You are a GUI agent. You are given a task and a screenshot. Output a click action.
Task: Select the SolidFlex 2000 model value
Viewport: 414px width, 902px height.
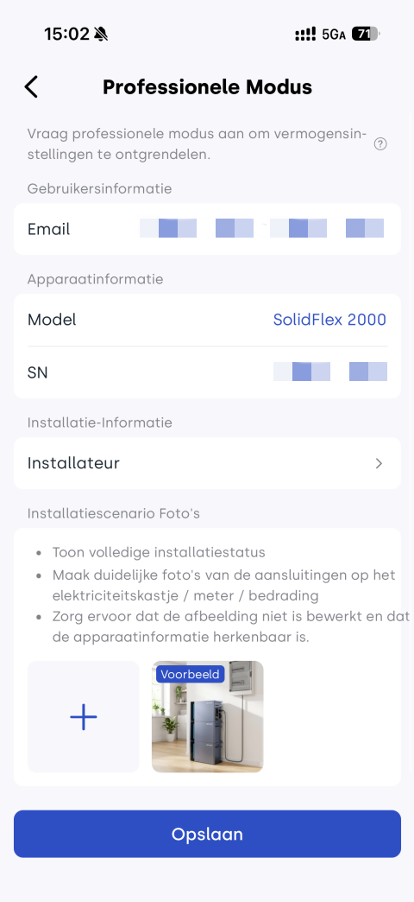(x=329, y=320)
